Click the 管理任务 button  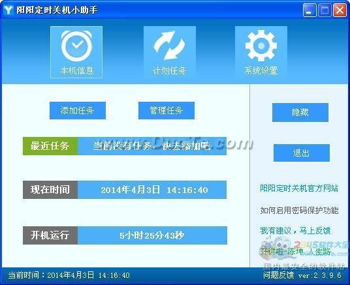167,110
